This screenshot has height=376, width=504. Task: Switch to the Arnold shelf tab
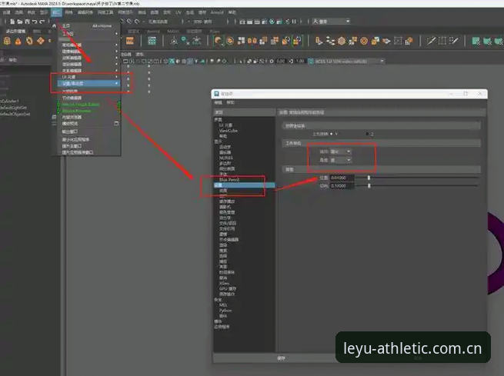tap(153, 32)
